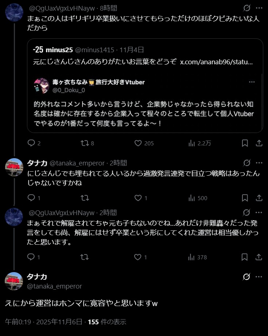Open more options on 毒ヶ衣ちなみ's quoted post
268x336 pixels.
coord(252,82)
